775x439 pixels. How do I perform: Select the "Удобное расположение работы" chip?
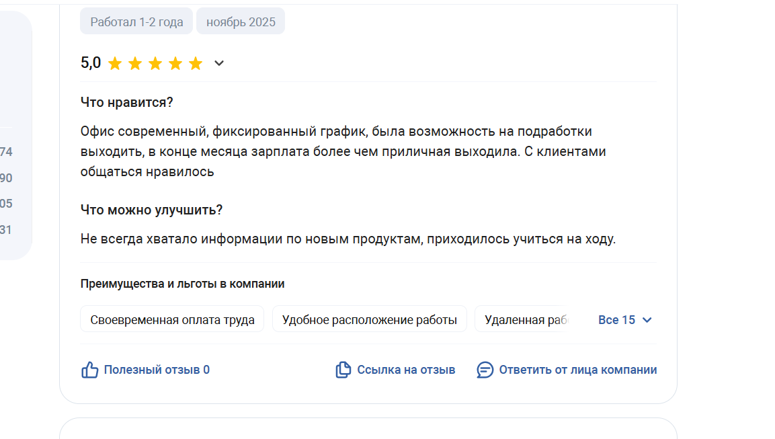click(x=369, y=319)
